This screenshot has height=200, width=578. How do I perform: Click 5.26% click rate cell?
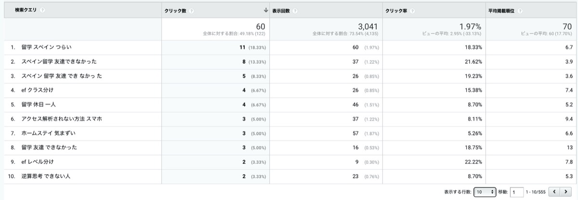(x=474, y=133)
